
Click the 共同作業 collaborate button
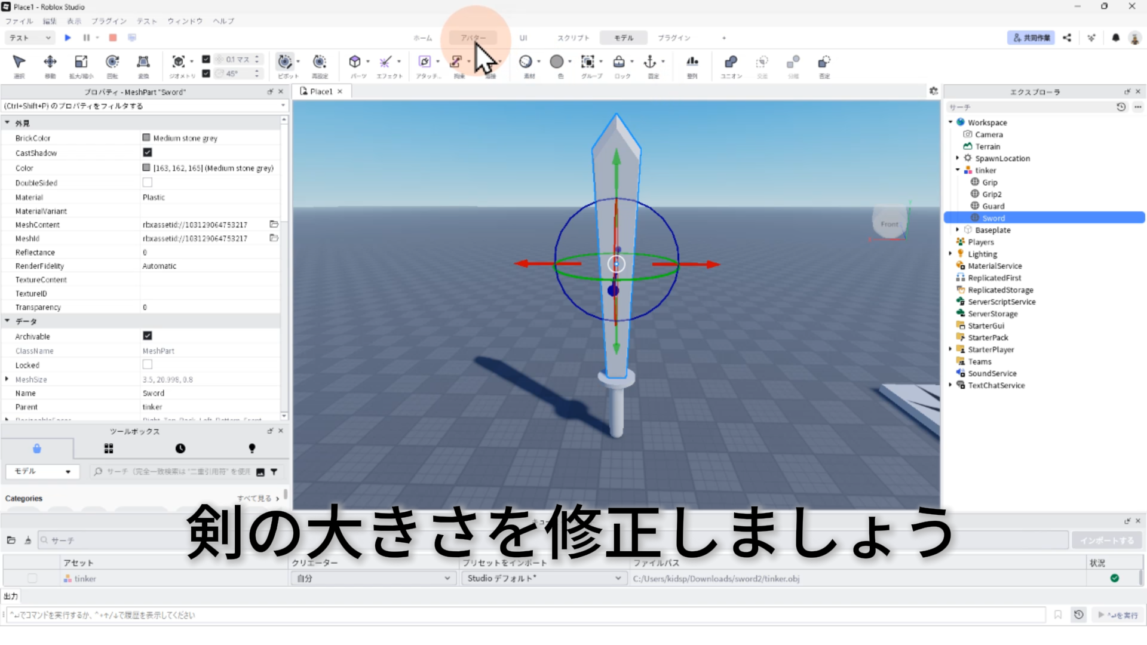pos(1031,38)
